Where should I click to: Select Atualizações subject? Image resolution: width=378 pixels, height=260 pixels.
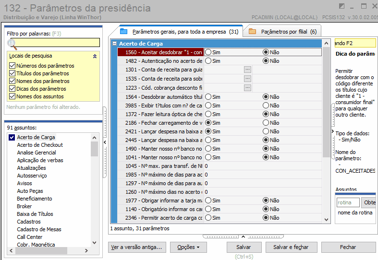click(x=31, y=168)
